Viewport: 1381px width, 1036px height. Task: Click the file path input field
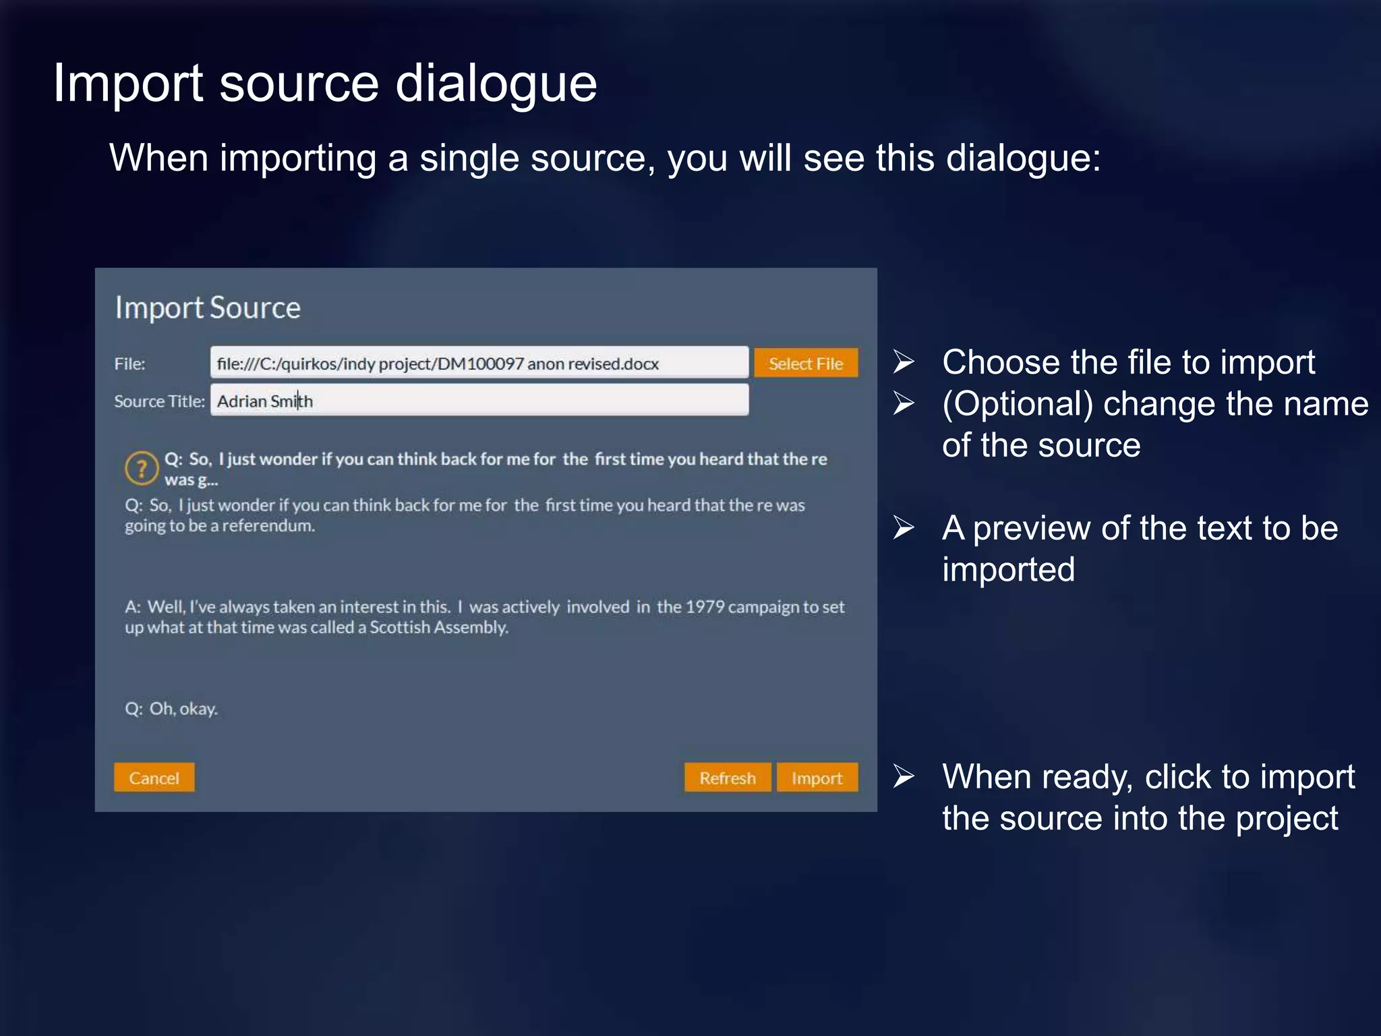[479, 364]
